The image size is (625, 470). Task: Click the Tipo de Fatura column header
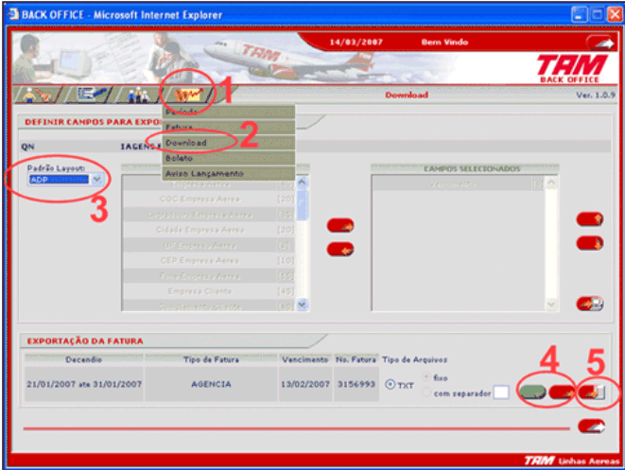(x=211, y=359)
